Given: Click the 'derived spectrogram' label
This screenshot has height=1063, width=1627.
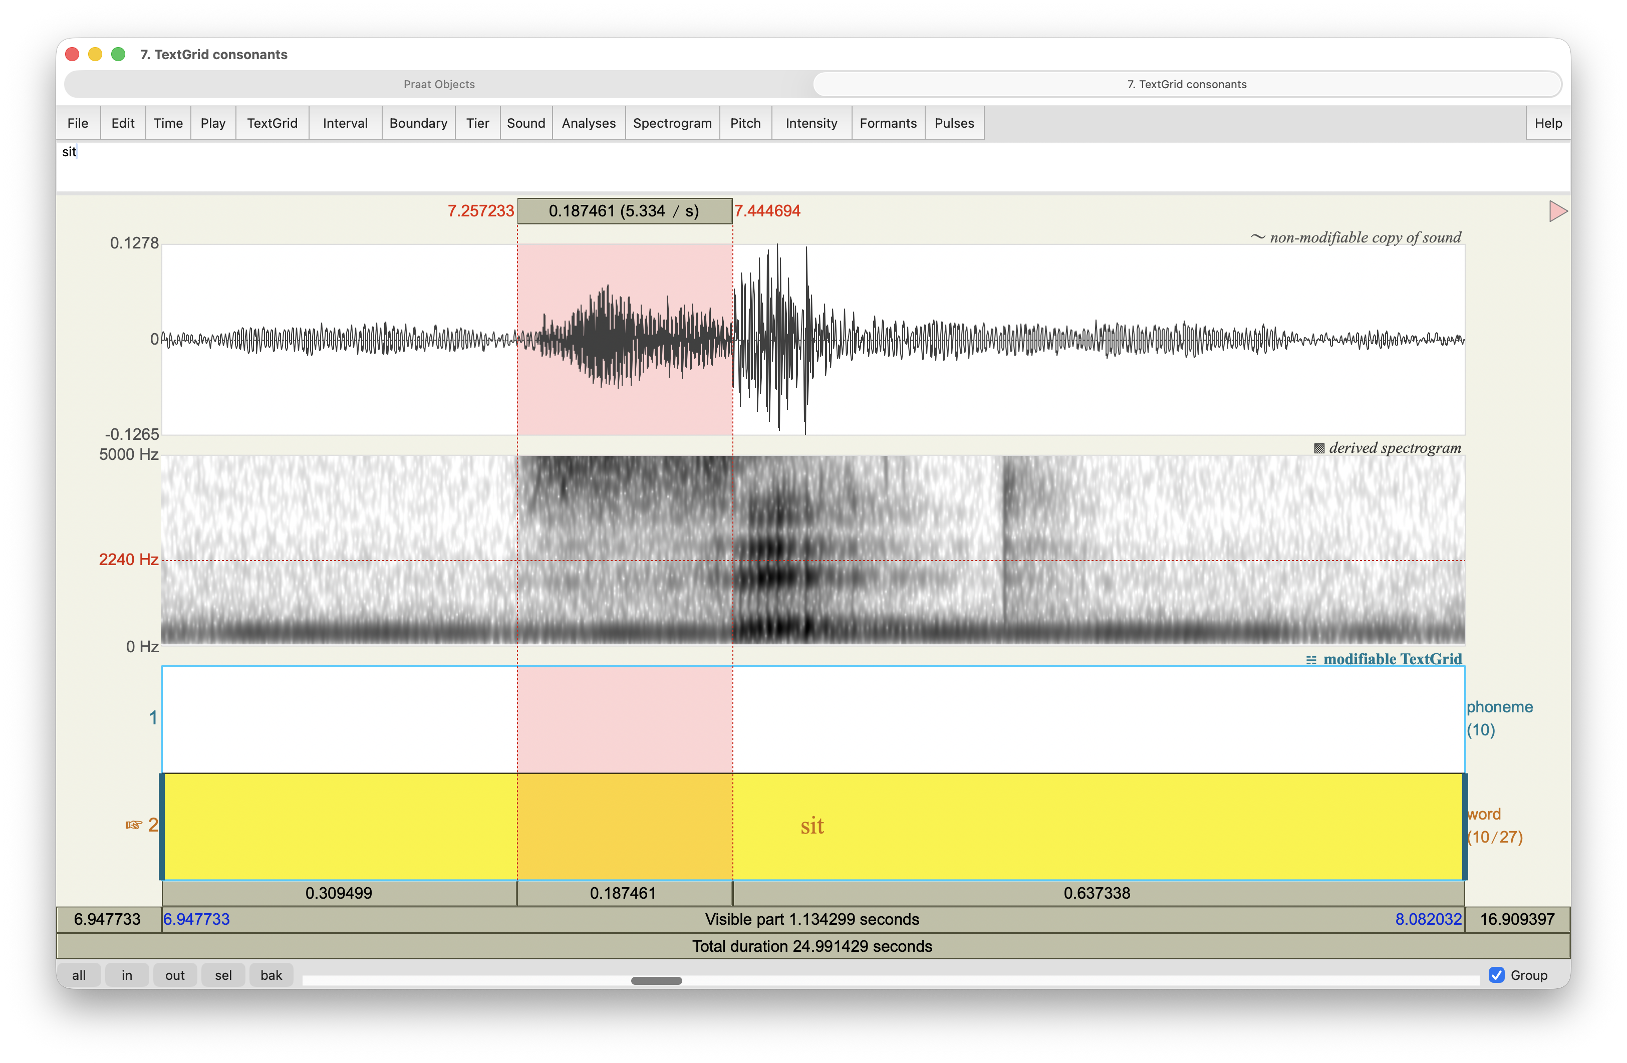Looking at the screenshot, I should 1395,448.
